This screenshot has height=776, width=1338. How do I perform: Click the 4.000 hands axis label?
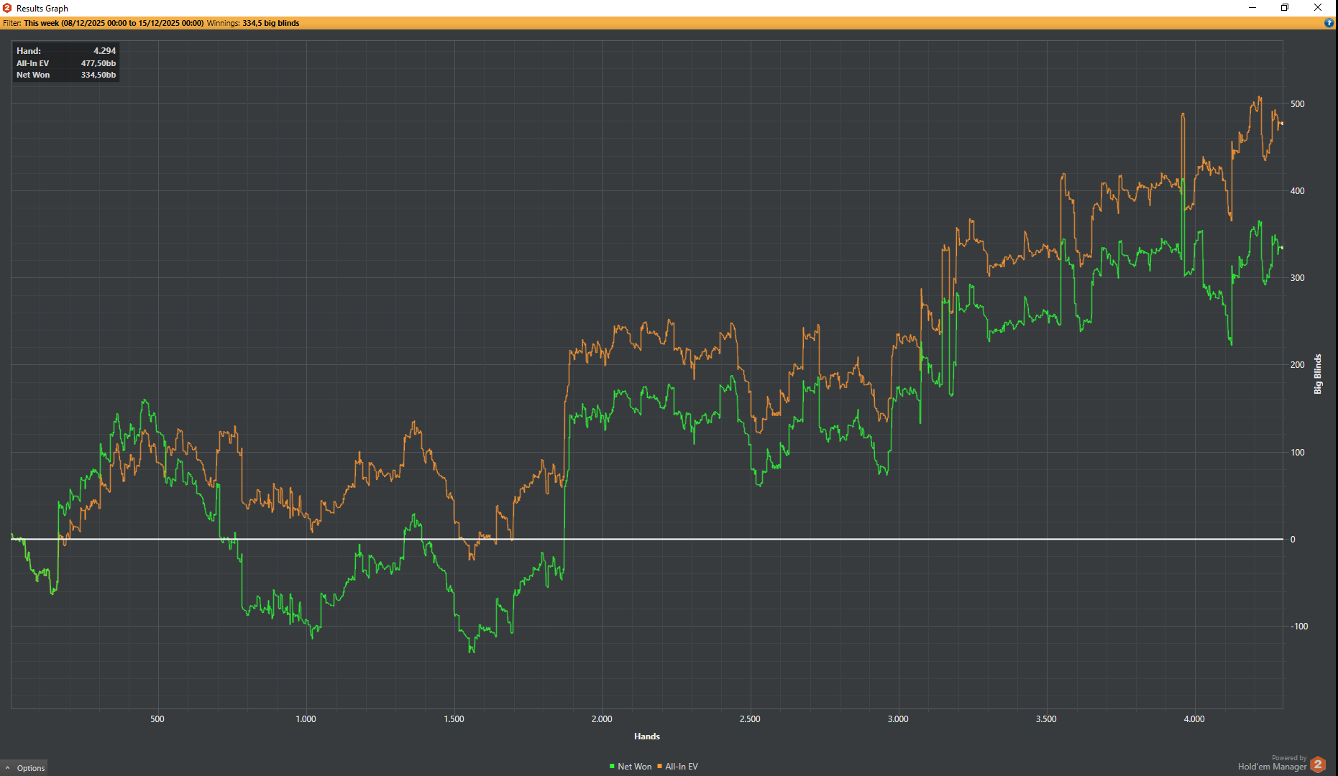1194,719
